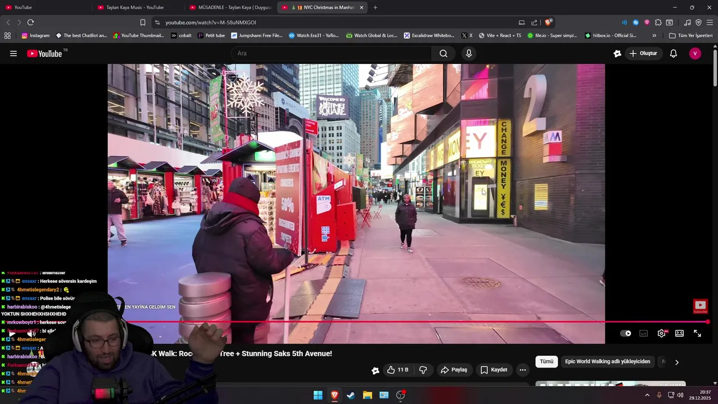
Task: Switch to the first YouTube browser tab
Action: click(x=44, y=7)
